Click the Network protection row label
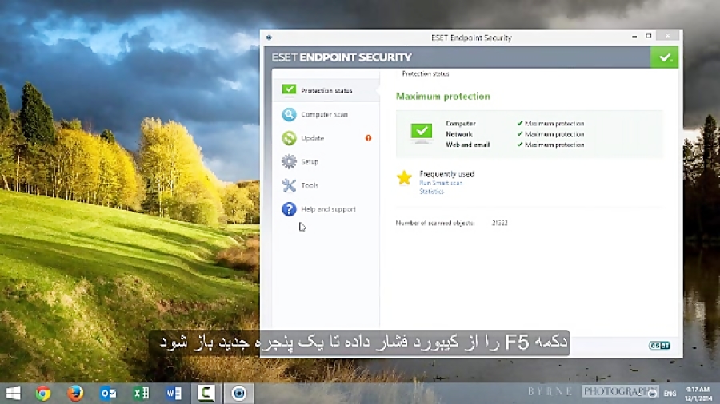 (x=458, y=134)
